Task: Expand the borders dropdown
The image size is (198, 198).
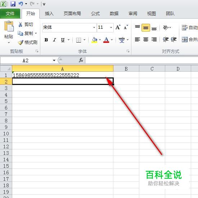Action: [x=84, y=40]
